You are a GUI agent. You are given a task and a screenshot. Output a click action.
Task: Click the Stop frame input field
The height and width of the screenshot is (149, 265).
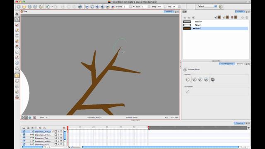pos(160,7)
